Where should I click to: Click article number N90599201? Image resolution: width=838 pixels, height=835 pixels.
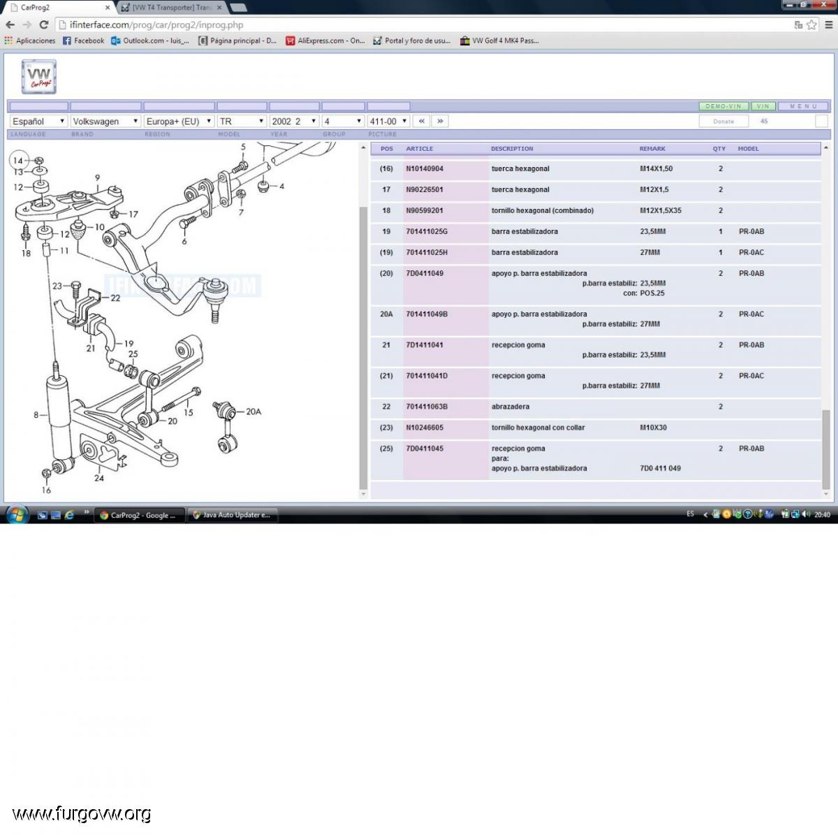425,211
